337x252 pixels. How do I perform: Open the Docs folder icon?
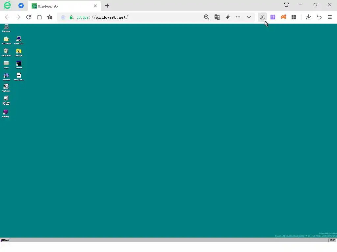pos(6,65)
